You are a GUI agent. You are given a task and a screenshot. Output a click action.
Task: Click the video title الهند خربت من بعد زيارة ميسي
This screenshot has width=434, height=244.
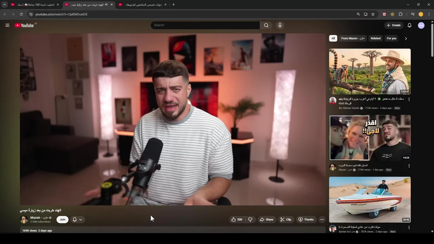(x=40, y=210)
